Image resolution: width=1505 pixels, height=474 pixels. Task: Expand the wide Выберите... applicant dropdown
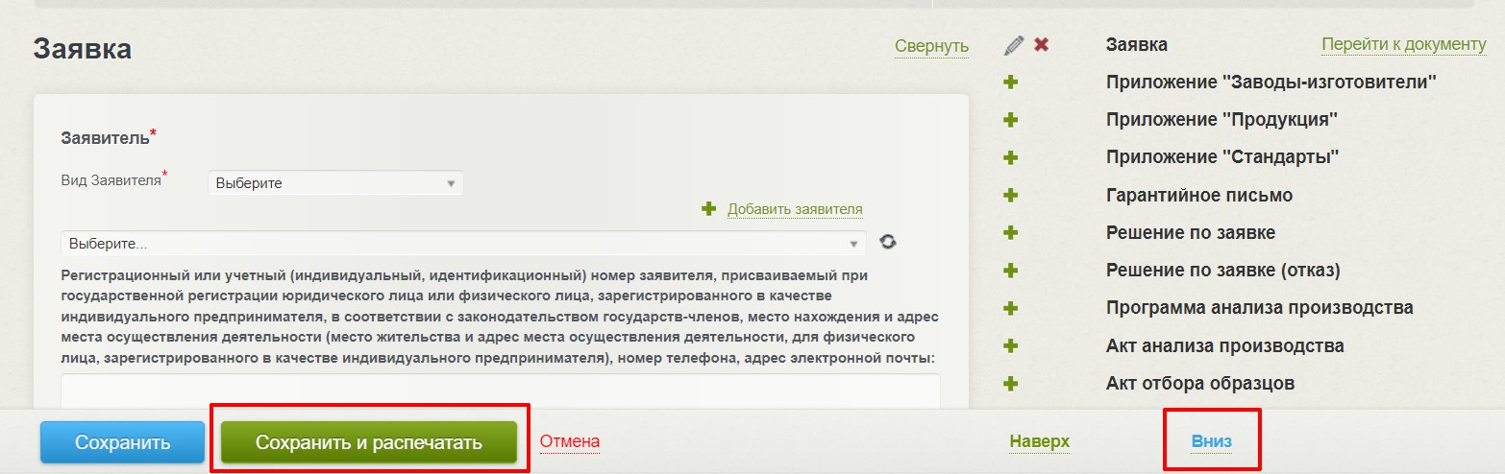(462, 244)
